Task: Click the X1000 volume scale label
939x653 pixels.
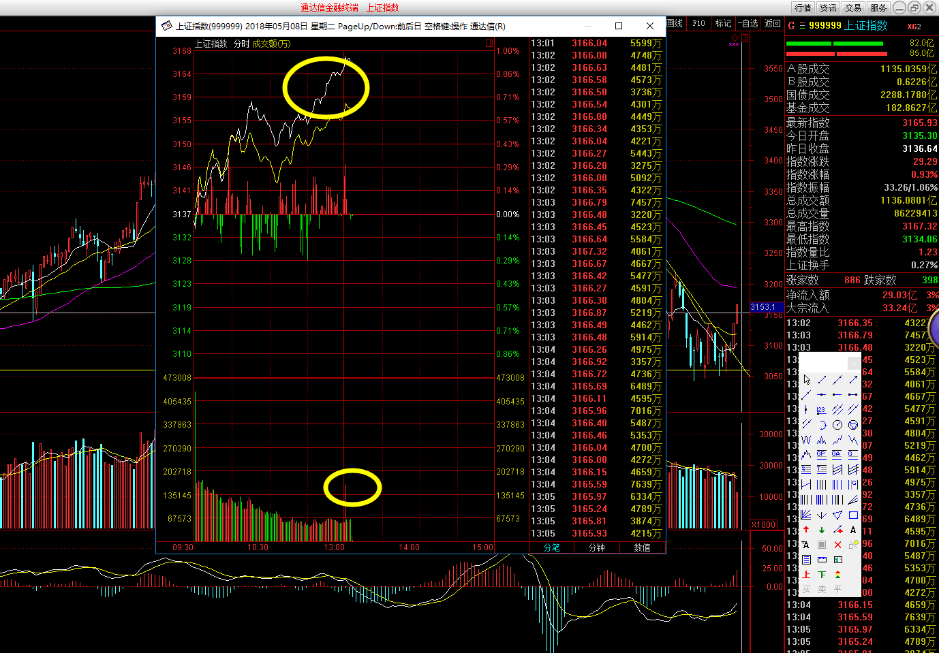Action: click(x=764, y=524)
